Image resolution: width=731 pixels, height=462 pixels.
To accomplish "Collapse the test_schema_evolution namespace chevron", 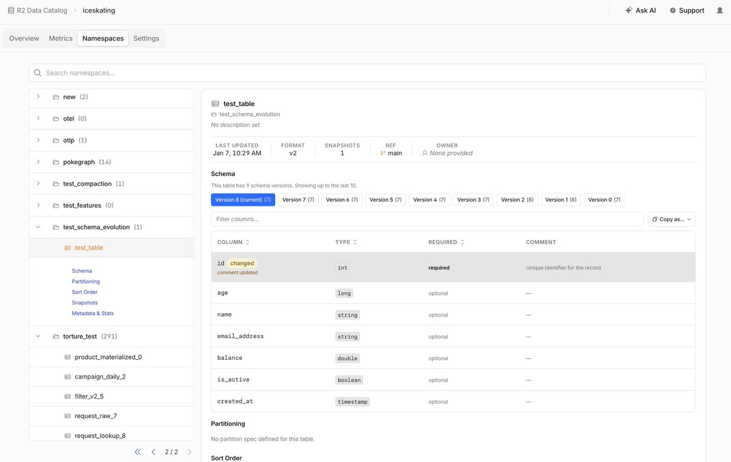I will (38, 227).
